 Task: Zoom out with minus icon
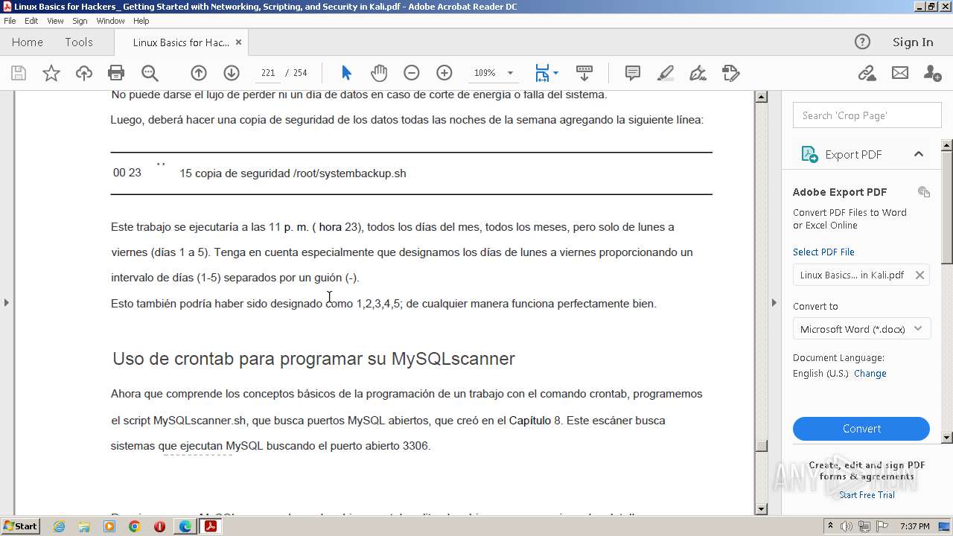pos(412,73)
